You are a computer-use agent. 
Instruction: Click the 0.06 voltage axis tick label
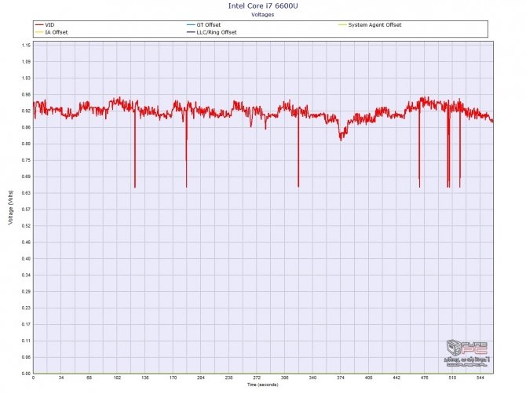(x=26, y=357)
